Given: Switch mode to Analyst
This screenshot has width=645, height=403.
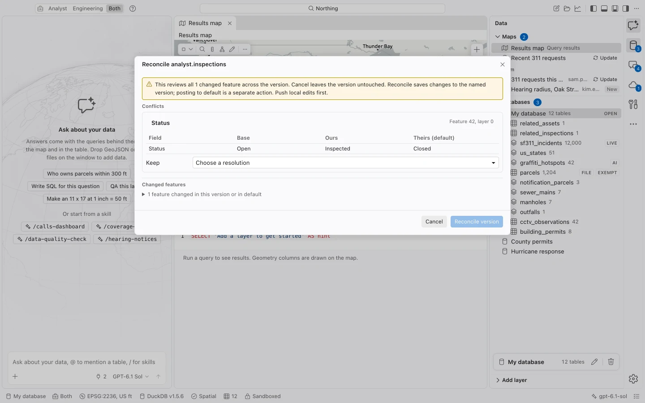Looking at the screenshot, I should pos(58,9).
